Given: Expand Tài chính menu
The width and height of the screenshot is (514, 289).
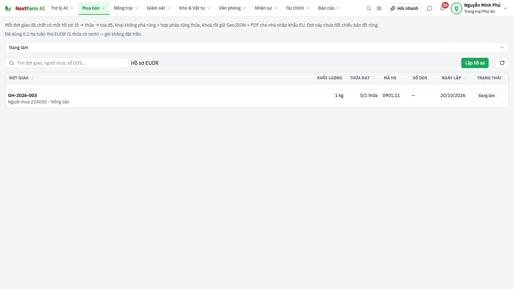Looking at the screenshot, I should click(298, 8).
